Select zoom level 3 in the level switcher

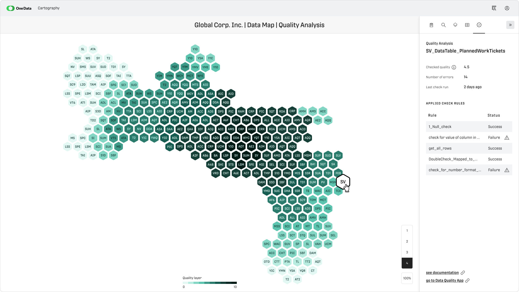407,252
